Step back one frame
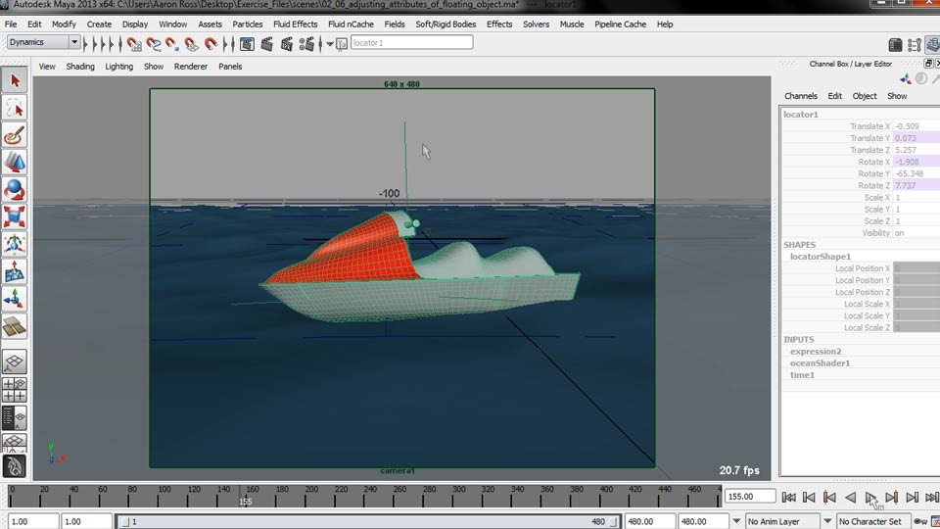 809,498
